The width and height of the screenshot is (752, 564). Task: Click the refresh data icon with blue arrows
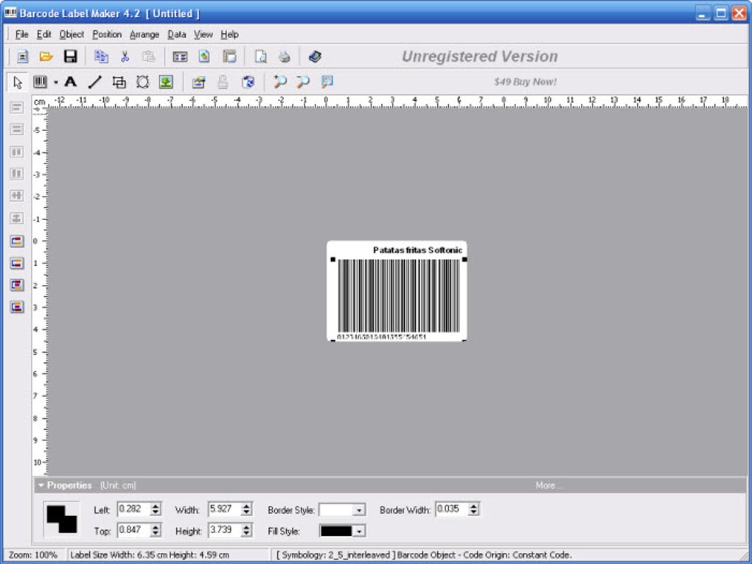[x=248, y=82]
